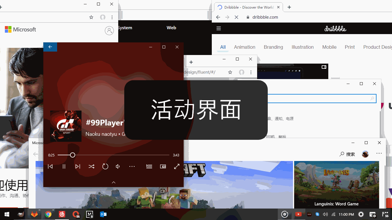This screenshot has height=220, width=392.
Task: Go back in the music player window
Action: [50, 47]
